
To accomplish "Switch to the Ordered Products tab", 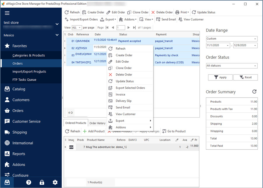I will (x=76, y=123).
